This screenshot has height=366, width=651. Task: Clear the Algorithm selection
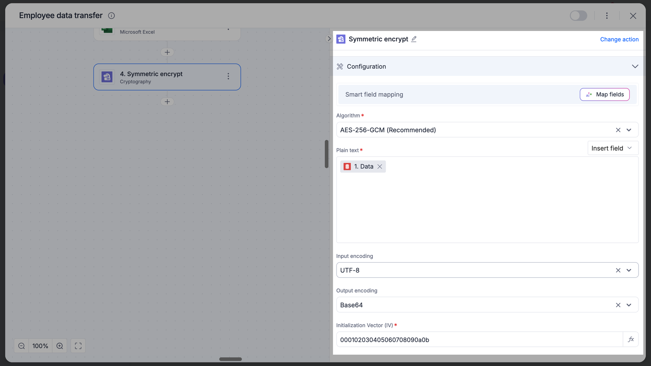pos(618,130)
